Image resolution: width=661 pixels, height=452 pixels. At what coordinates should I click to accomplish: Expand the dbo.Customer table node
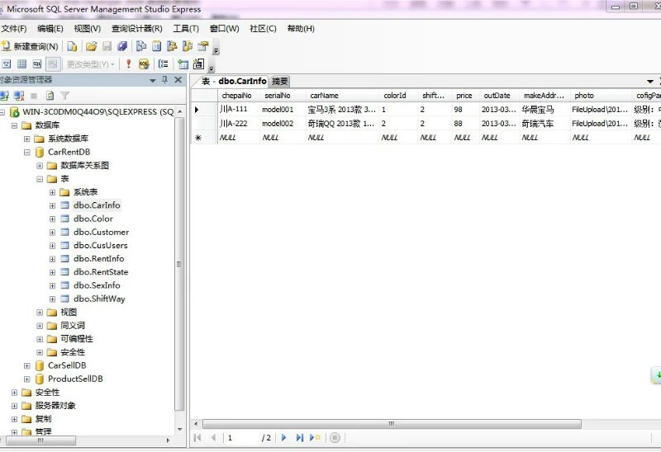click(x=52, y=233)
